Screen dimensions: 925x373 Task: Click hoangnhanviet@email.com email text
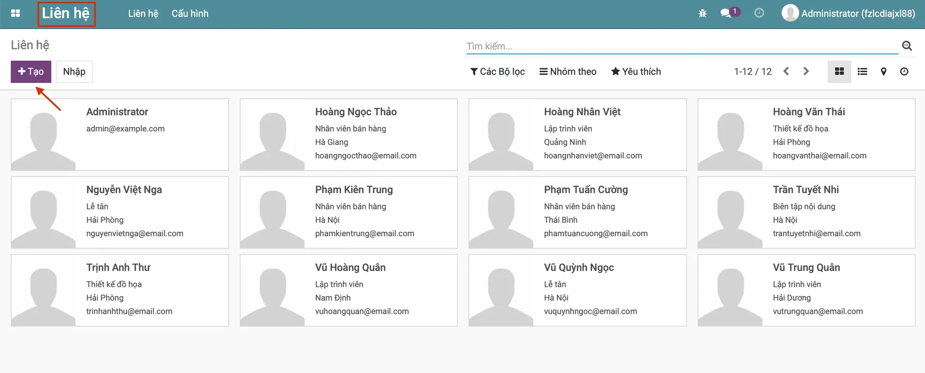(593, 155)
